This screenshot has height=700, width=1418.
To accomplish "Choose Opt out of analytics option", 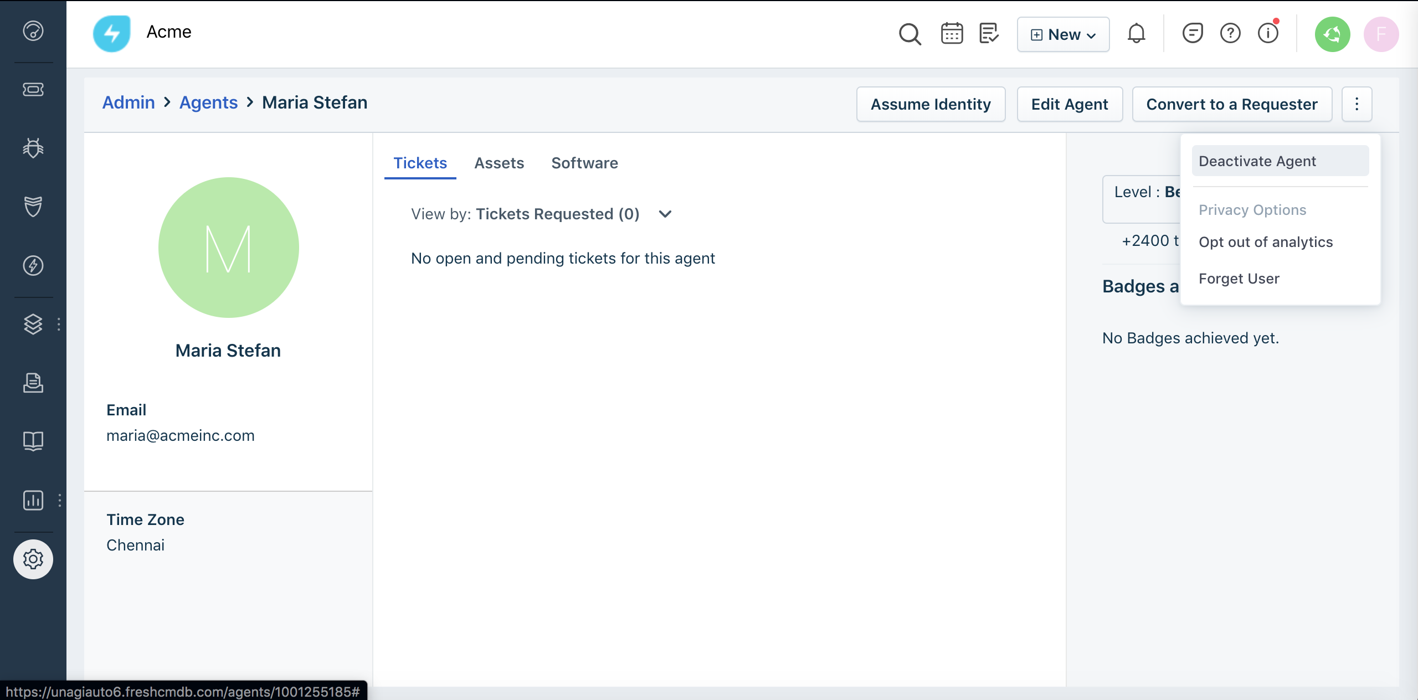I will click(x=1266, y=242).
